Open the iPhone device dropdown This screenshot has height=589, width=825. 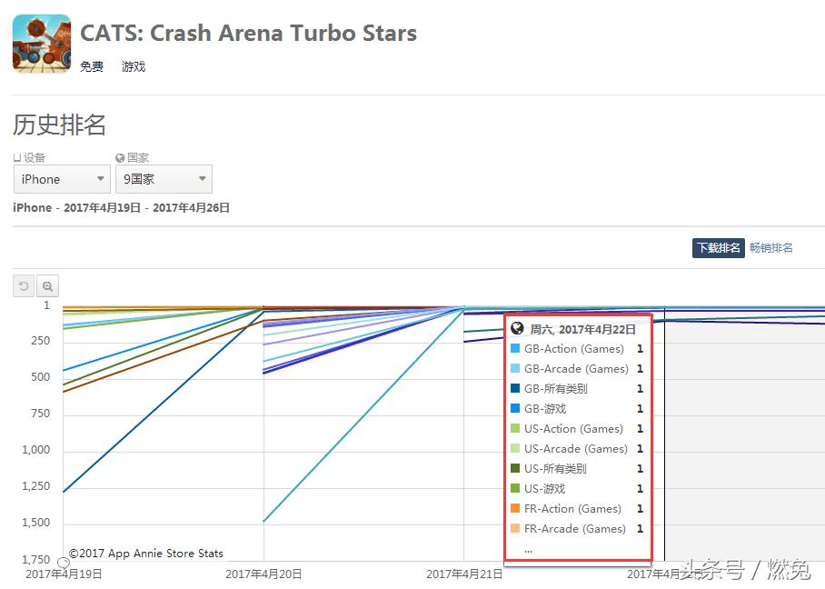[62, 179]
